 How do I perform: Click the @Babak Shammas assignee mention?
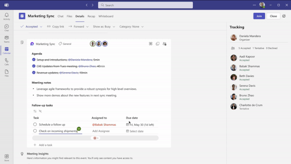(104, 125)
